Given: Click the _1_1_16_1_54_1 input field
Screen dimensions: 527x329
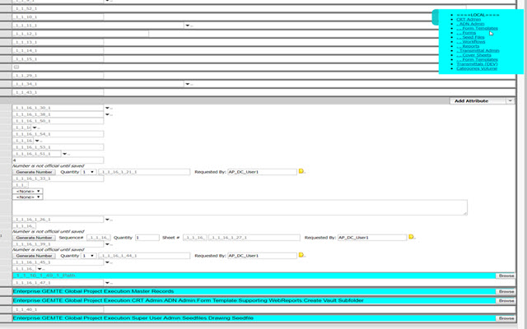Looking at the screenshot, I should [x=58, y=134].
